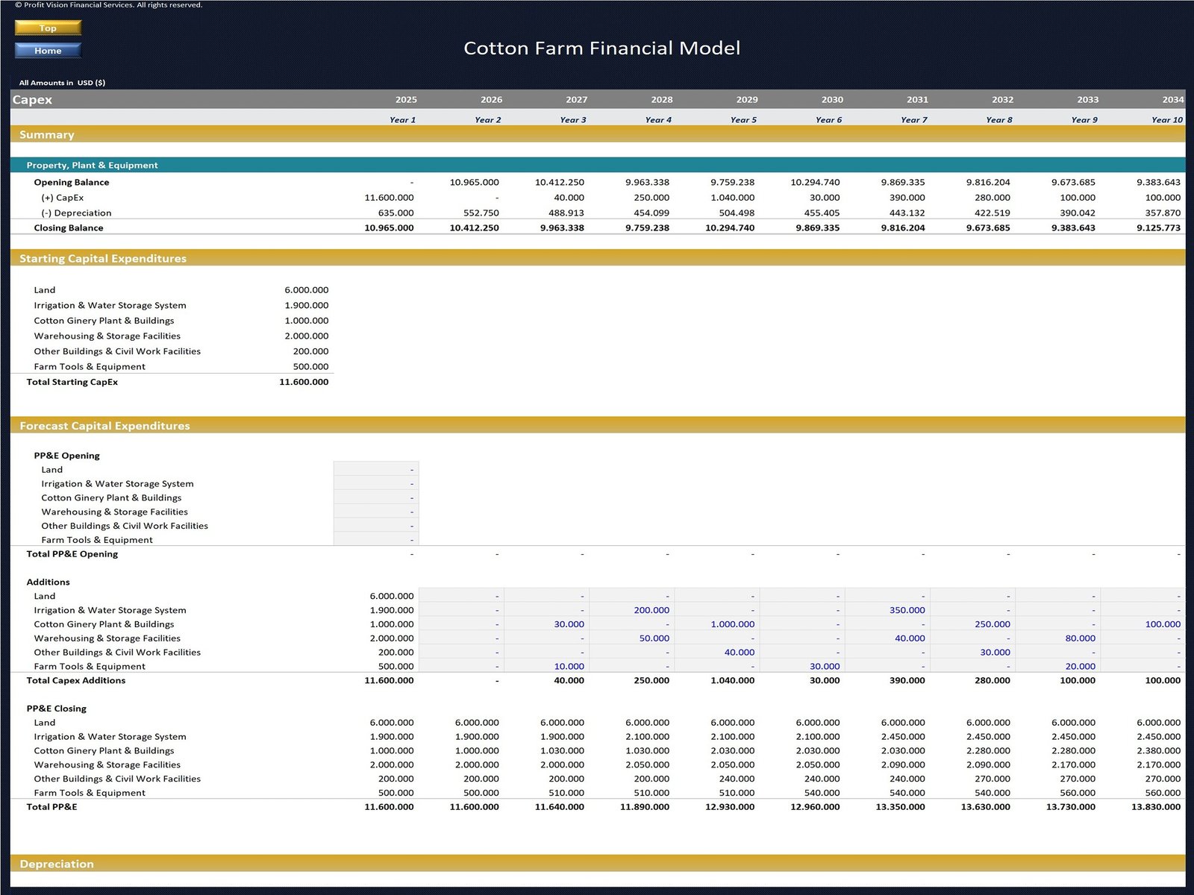Viewport: 1194px width, 895px height.
Task: Click the blue Home button
Action: tap(48, 51)
